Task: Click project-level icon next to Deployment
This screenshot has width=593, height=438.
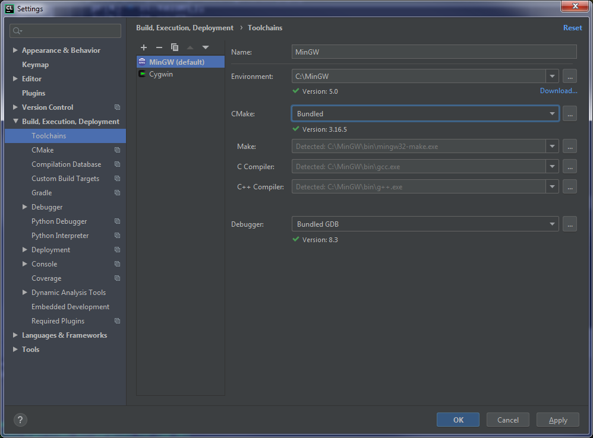Action: [117, 250]
